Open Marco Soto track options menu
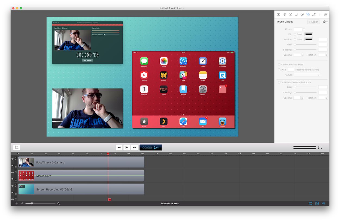Viewport: 340px width, 221px height. click(16, 180)
